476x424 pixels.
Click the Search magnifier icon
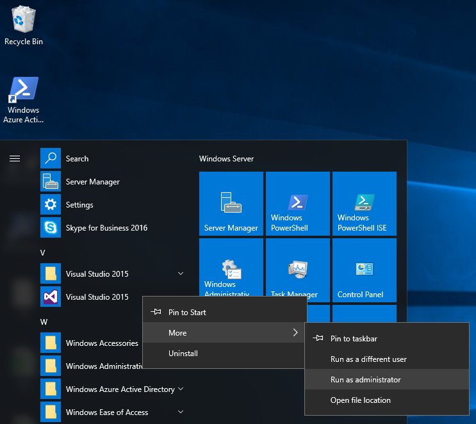pyautogui.click(x=51, y=158)
